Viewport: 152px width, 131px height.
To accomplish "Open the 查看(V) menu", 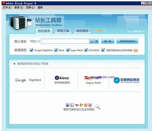I will point(19,7).
